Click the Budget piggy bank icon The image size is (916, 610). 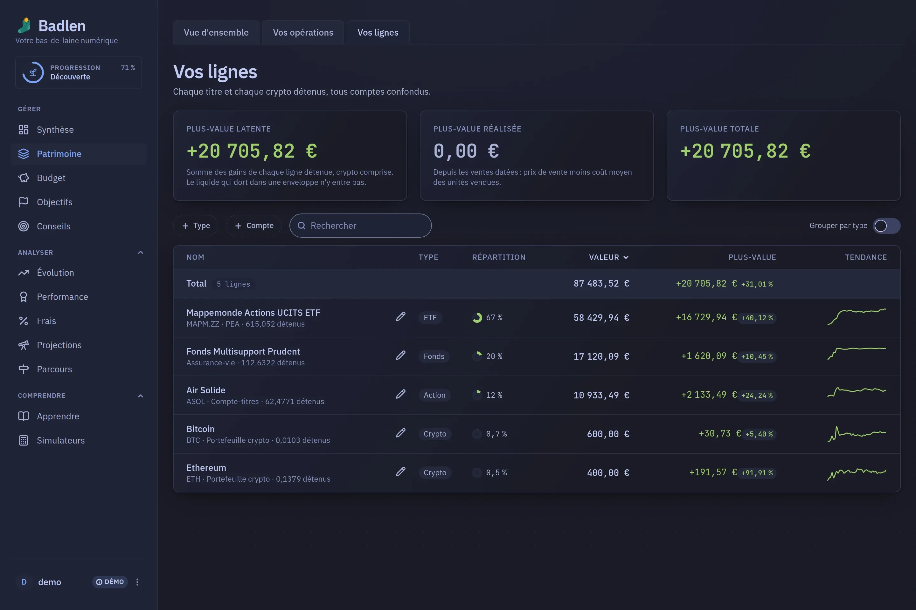point(23,178)
